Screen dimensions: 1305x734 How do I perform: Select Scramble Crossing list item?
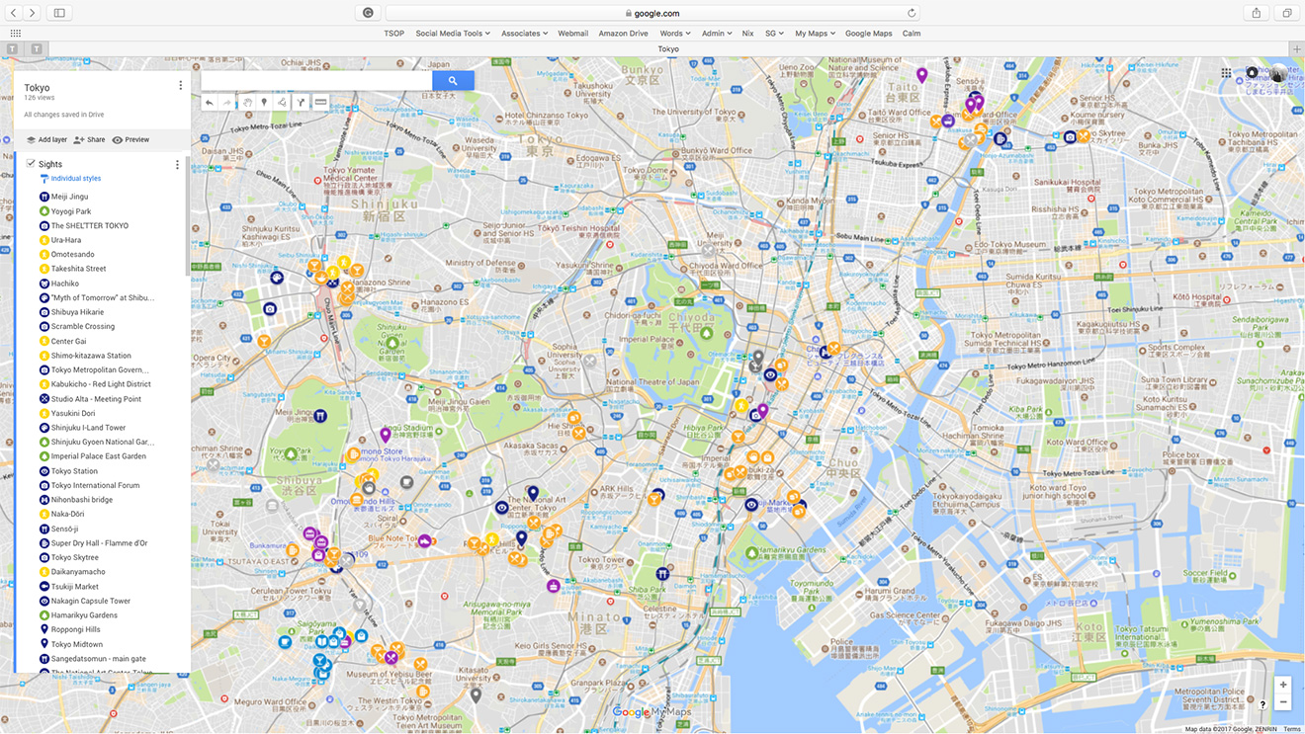[83, 326]
